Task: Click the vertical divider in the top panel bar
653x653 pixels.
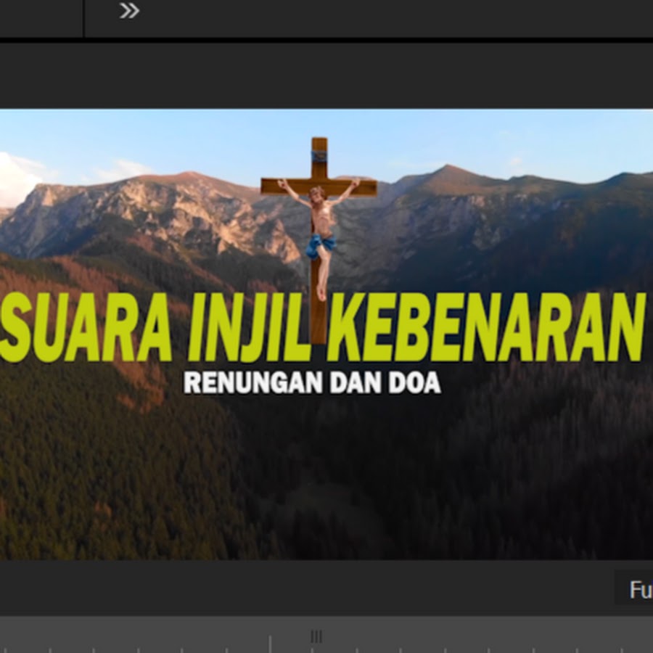Action: coord(84,18)
